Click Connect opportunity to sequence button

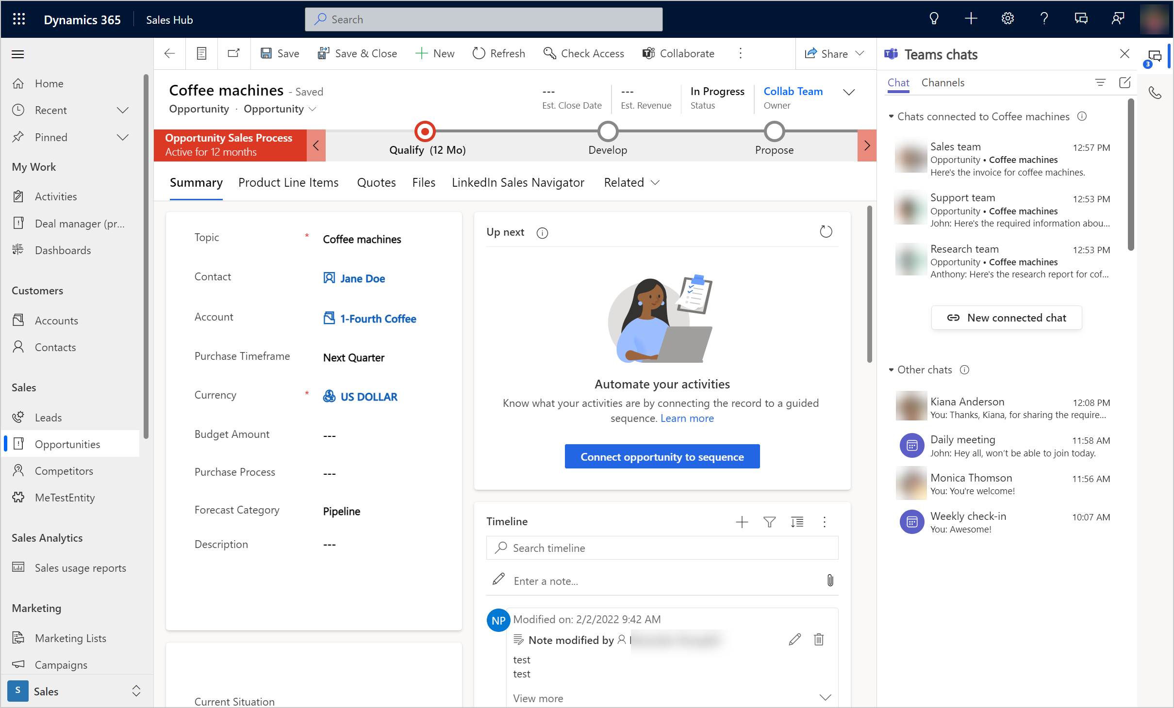click(661, 457)
